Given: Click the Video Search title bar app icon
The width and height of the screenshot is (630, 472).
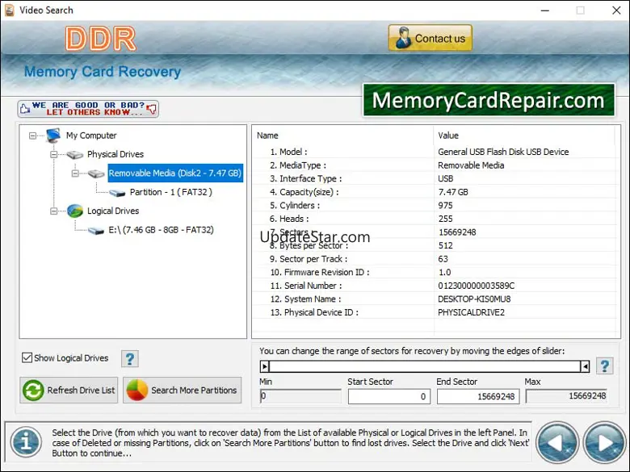Looking at the screenshot, I should point(9,10).
